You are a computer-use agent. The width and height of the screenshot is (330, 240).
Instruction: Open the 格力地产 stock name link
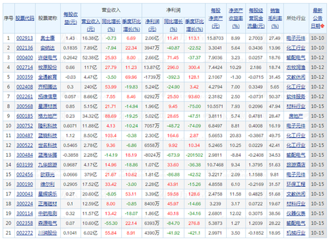[47, 116]
